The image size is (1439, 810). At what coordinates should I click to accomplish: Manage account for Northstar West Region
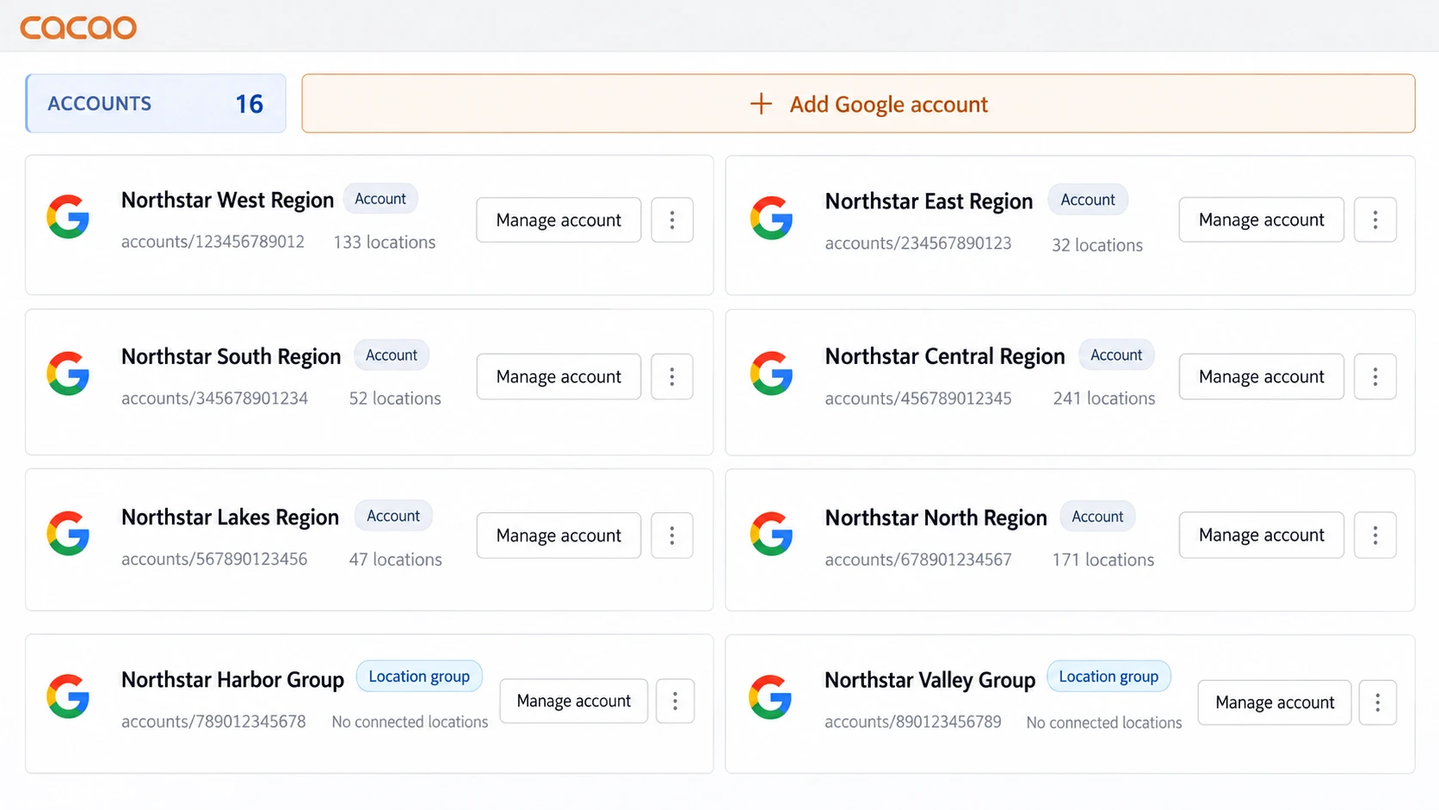559,220
